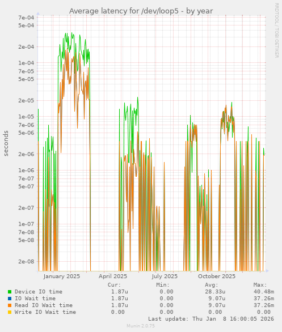Click the Write IO Wait time Max value 0.00

(x=264, y=312)
